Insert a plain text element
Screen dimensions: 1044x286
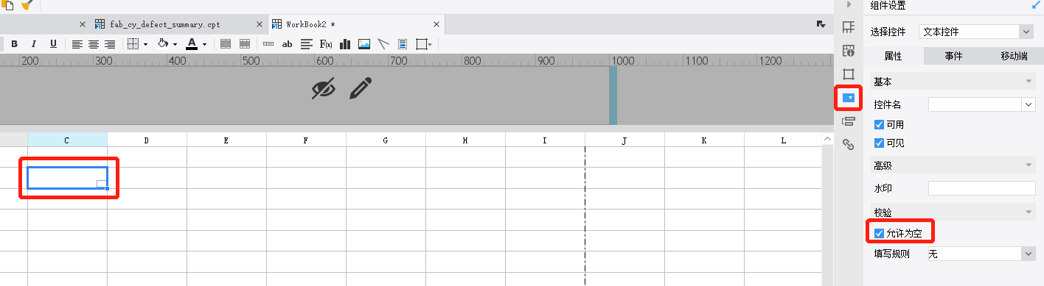268,44
